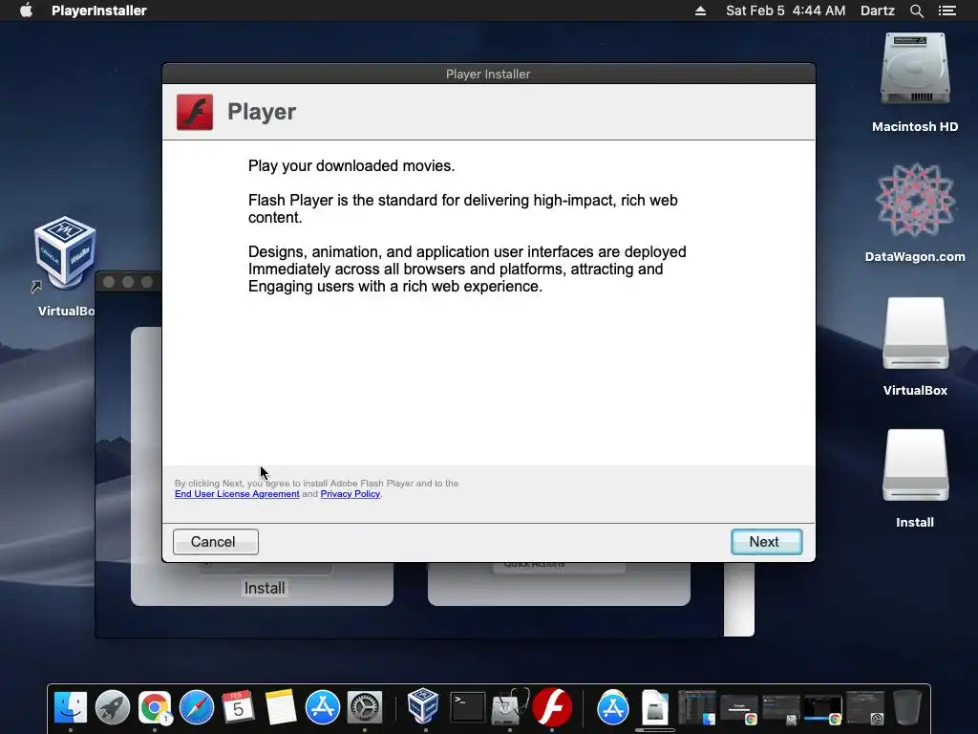Cancel the Player Installer
This screenshot has height=734, width=978.
click(216, 542)
